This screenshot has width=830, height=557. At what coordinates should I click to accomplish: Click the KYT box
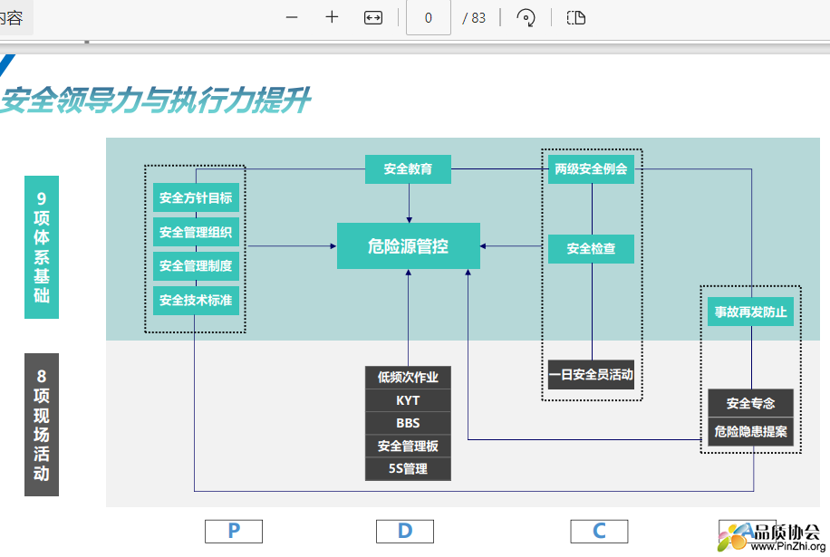pyautogui.click(x=408, y=400)
